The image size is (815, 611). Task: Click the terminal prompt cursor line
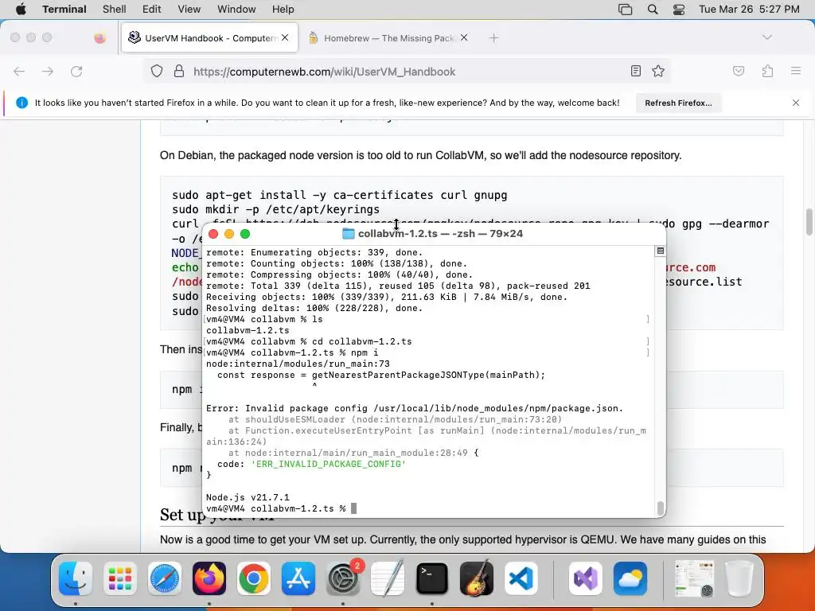(281, 508)
